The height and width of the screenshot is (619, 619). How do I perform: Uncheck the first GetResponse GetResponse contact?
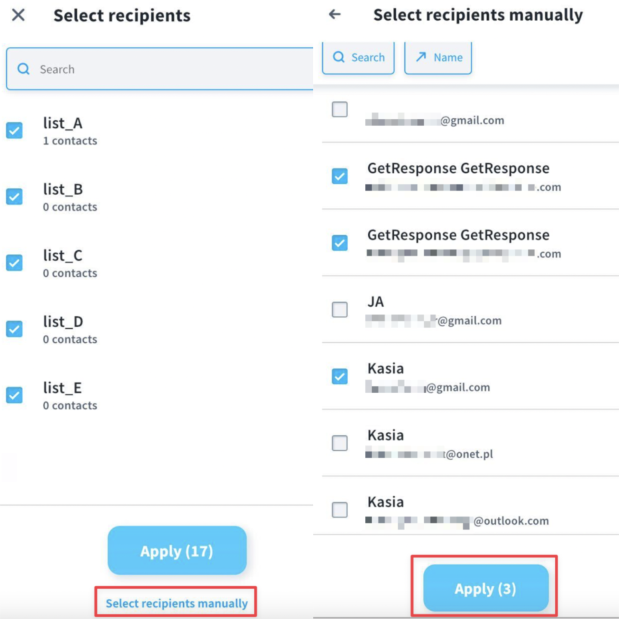pyautogui.click(x=340, y=176)
